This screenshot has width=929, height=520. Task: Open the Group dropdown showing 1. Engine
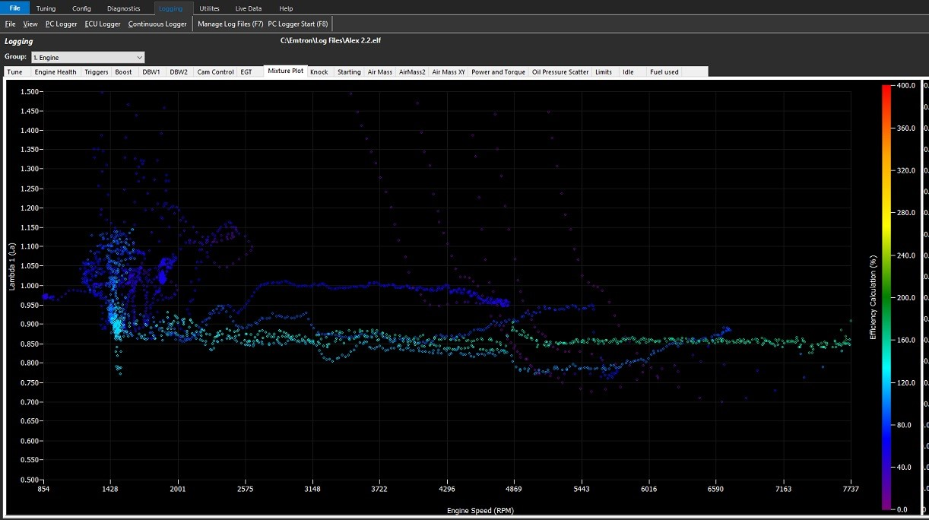[x=87, y=57]
